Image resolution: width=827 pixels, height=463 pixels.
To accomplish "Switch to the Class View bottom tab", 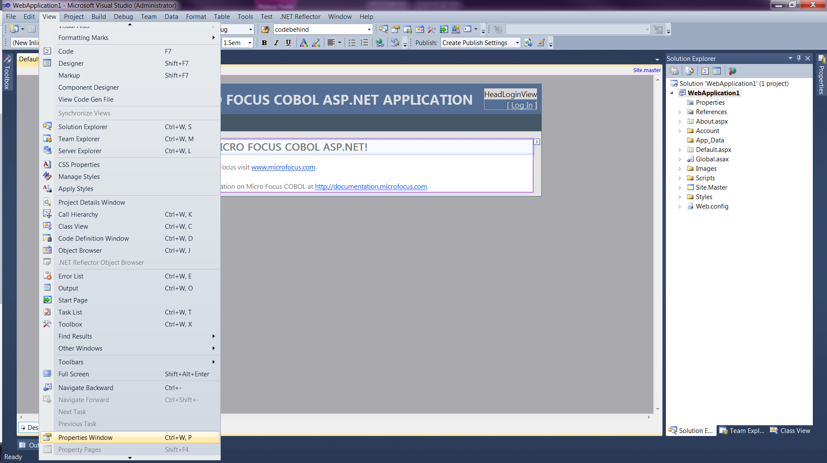I will point(790,430).
